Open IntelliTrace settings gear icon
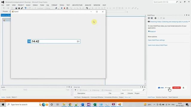Image resolution: width=191 pixels, height=107 pixels. point(155,18)
